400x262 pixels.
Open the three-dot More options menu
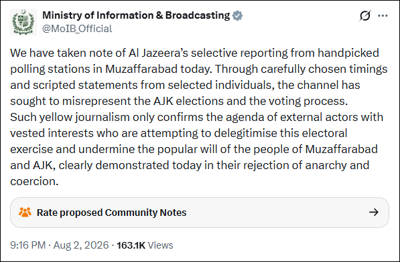click(383, 16)
